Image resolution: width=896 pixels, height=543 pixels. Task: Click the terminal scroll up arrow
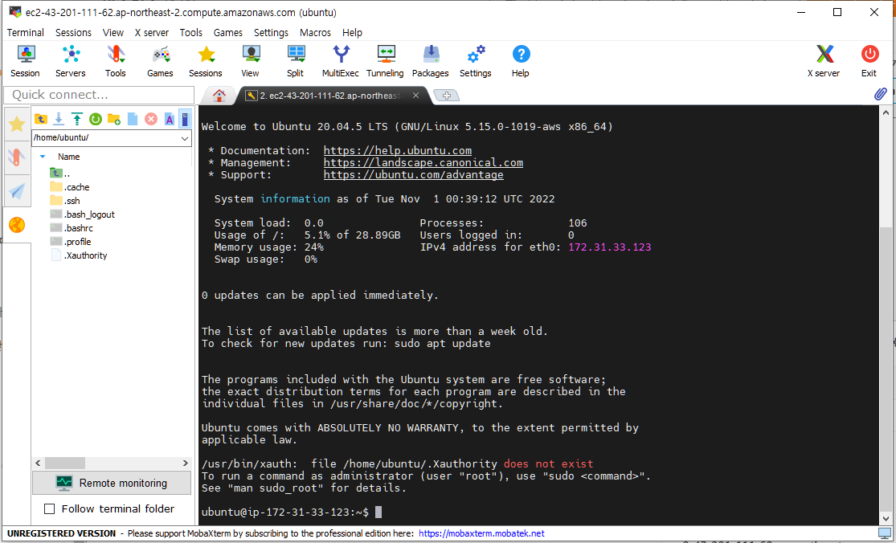[886, 112]
